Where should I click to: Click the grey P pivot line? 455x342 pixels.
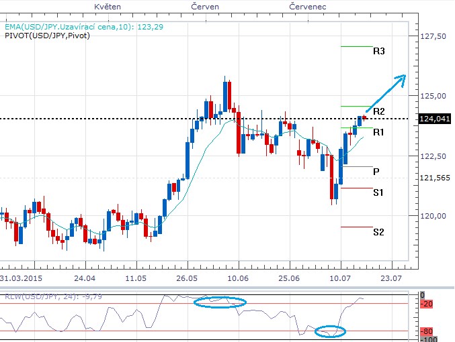coord(358,166)
